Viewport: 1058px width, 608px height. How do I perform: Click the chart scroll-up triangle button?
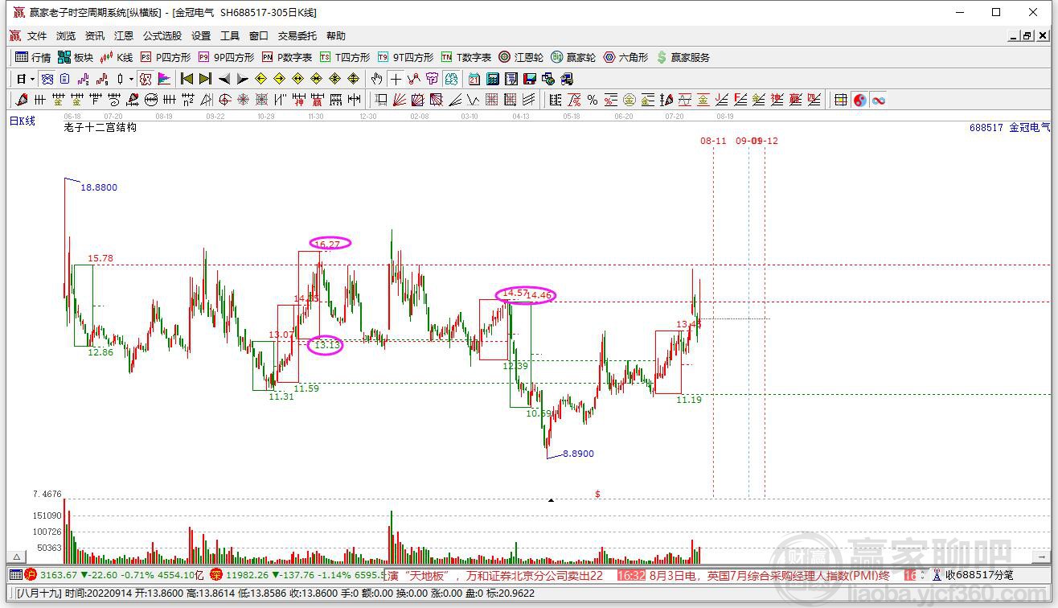15,557
